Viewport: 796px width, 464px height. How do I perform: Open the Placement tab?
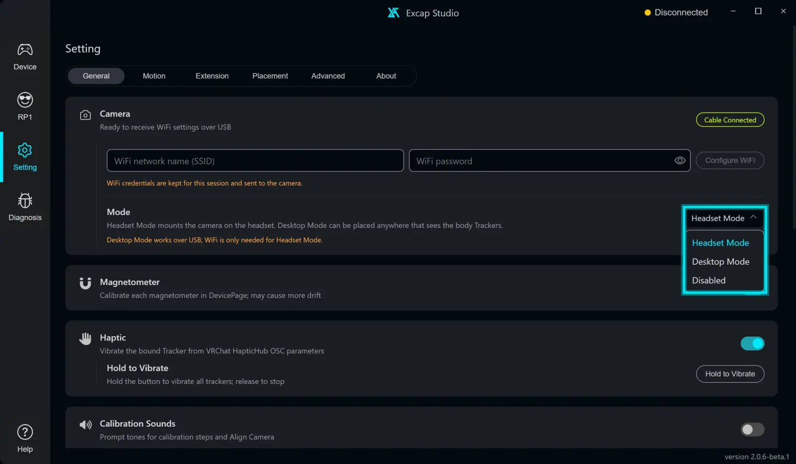pos(270,76)
